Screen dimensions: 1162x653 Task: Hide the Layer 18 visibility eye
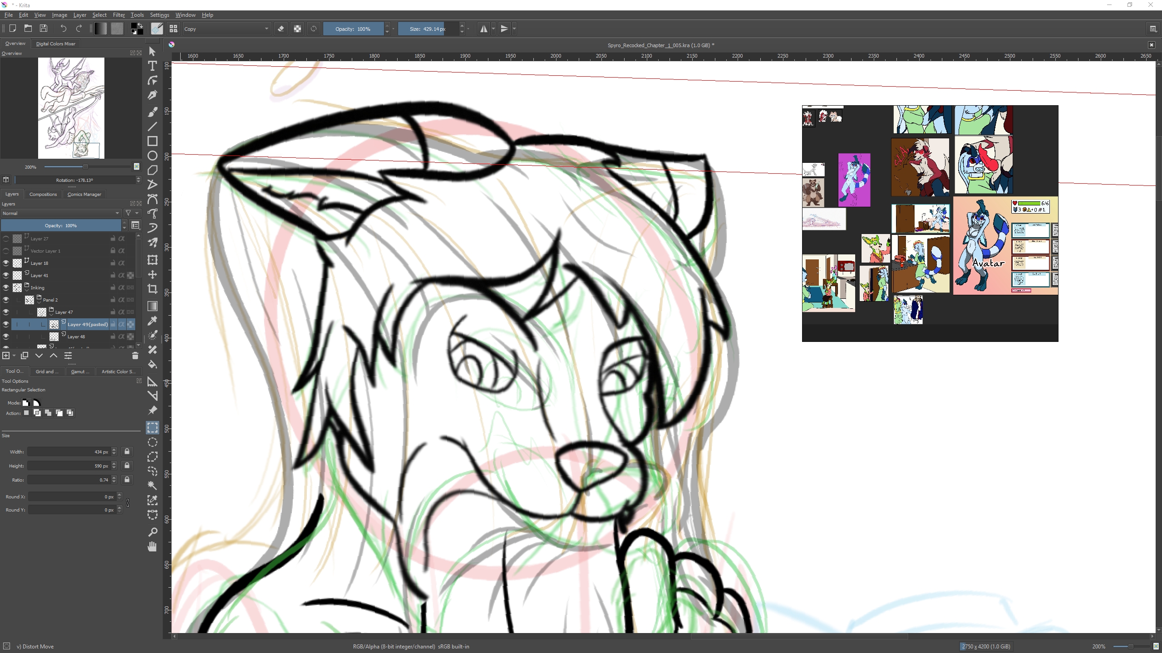[x=6, y=263]
